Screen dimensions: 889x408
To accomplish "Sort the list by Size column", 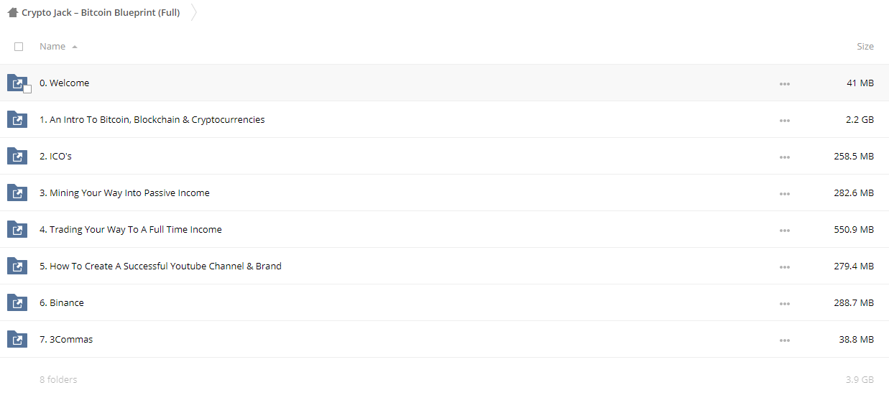I will (x=865, y=46).
